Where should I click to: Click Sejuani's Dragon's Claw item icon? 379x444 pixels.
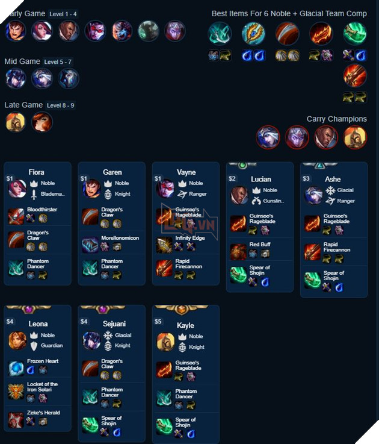click(90, 368)
